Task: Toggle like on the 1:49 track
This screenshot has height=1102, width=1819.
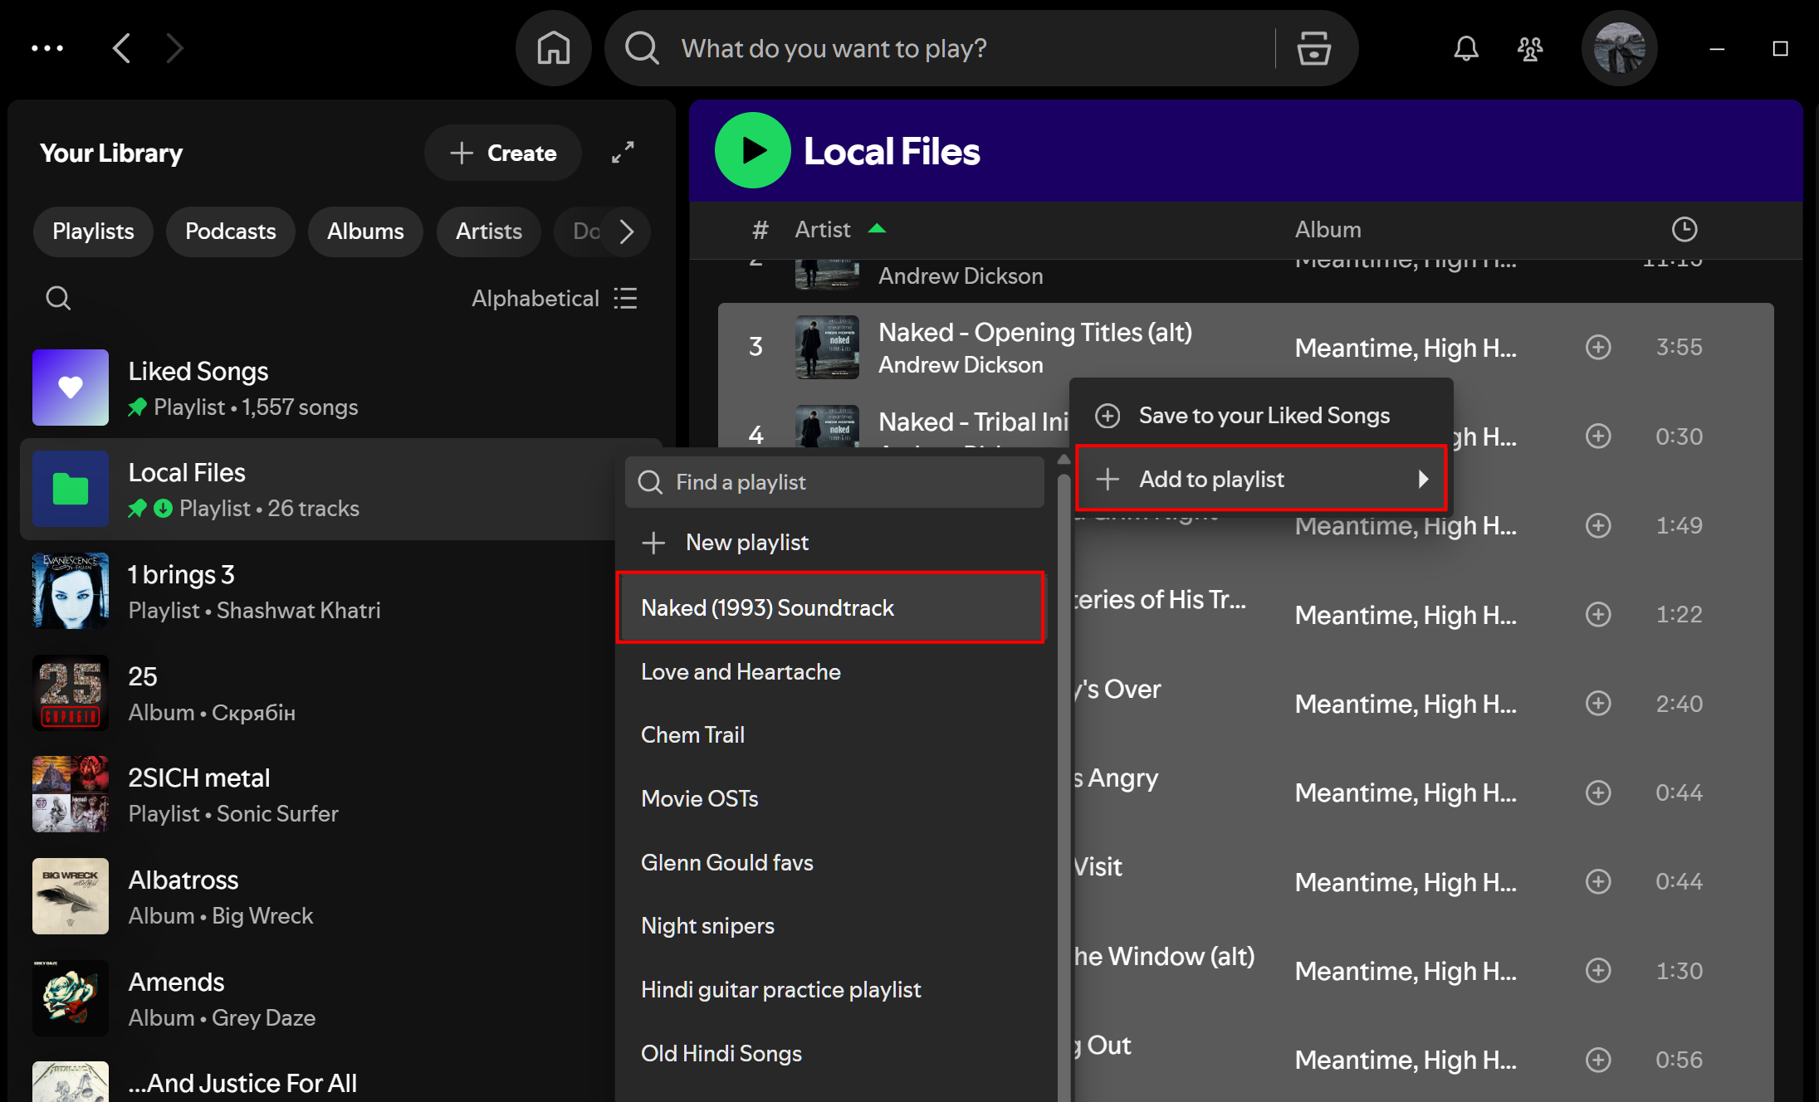Action: click(x=1597, y=525)
